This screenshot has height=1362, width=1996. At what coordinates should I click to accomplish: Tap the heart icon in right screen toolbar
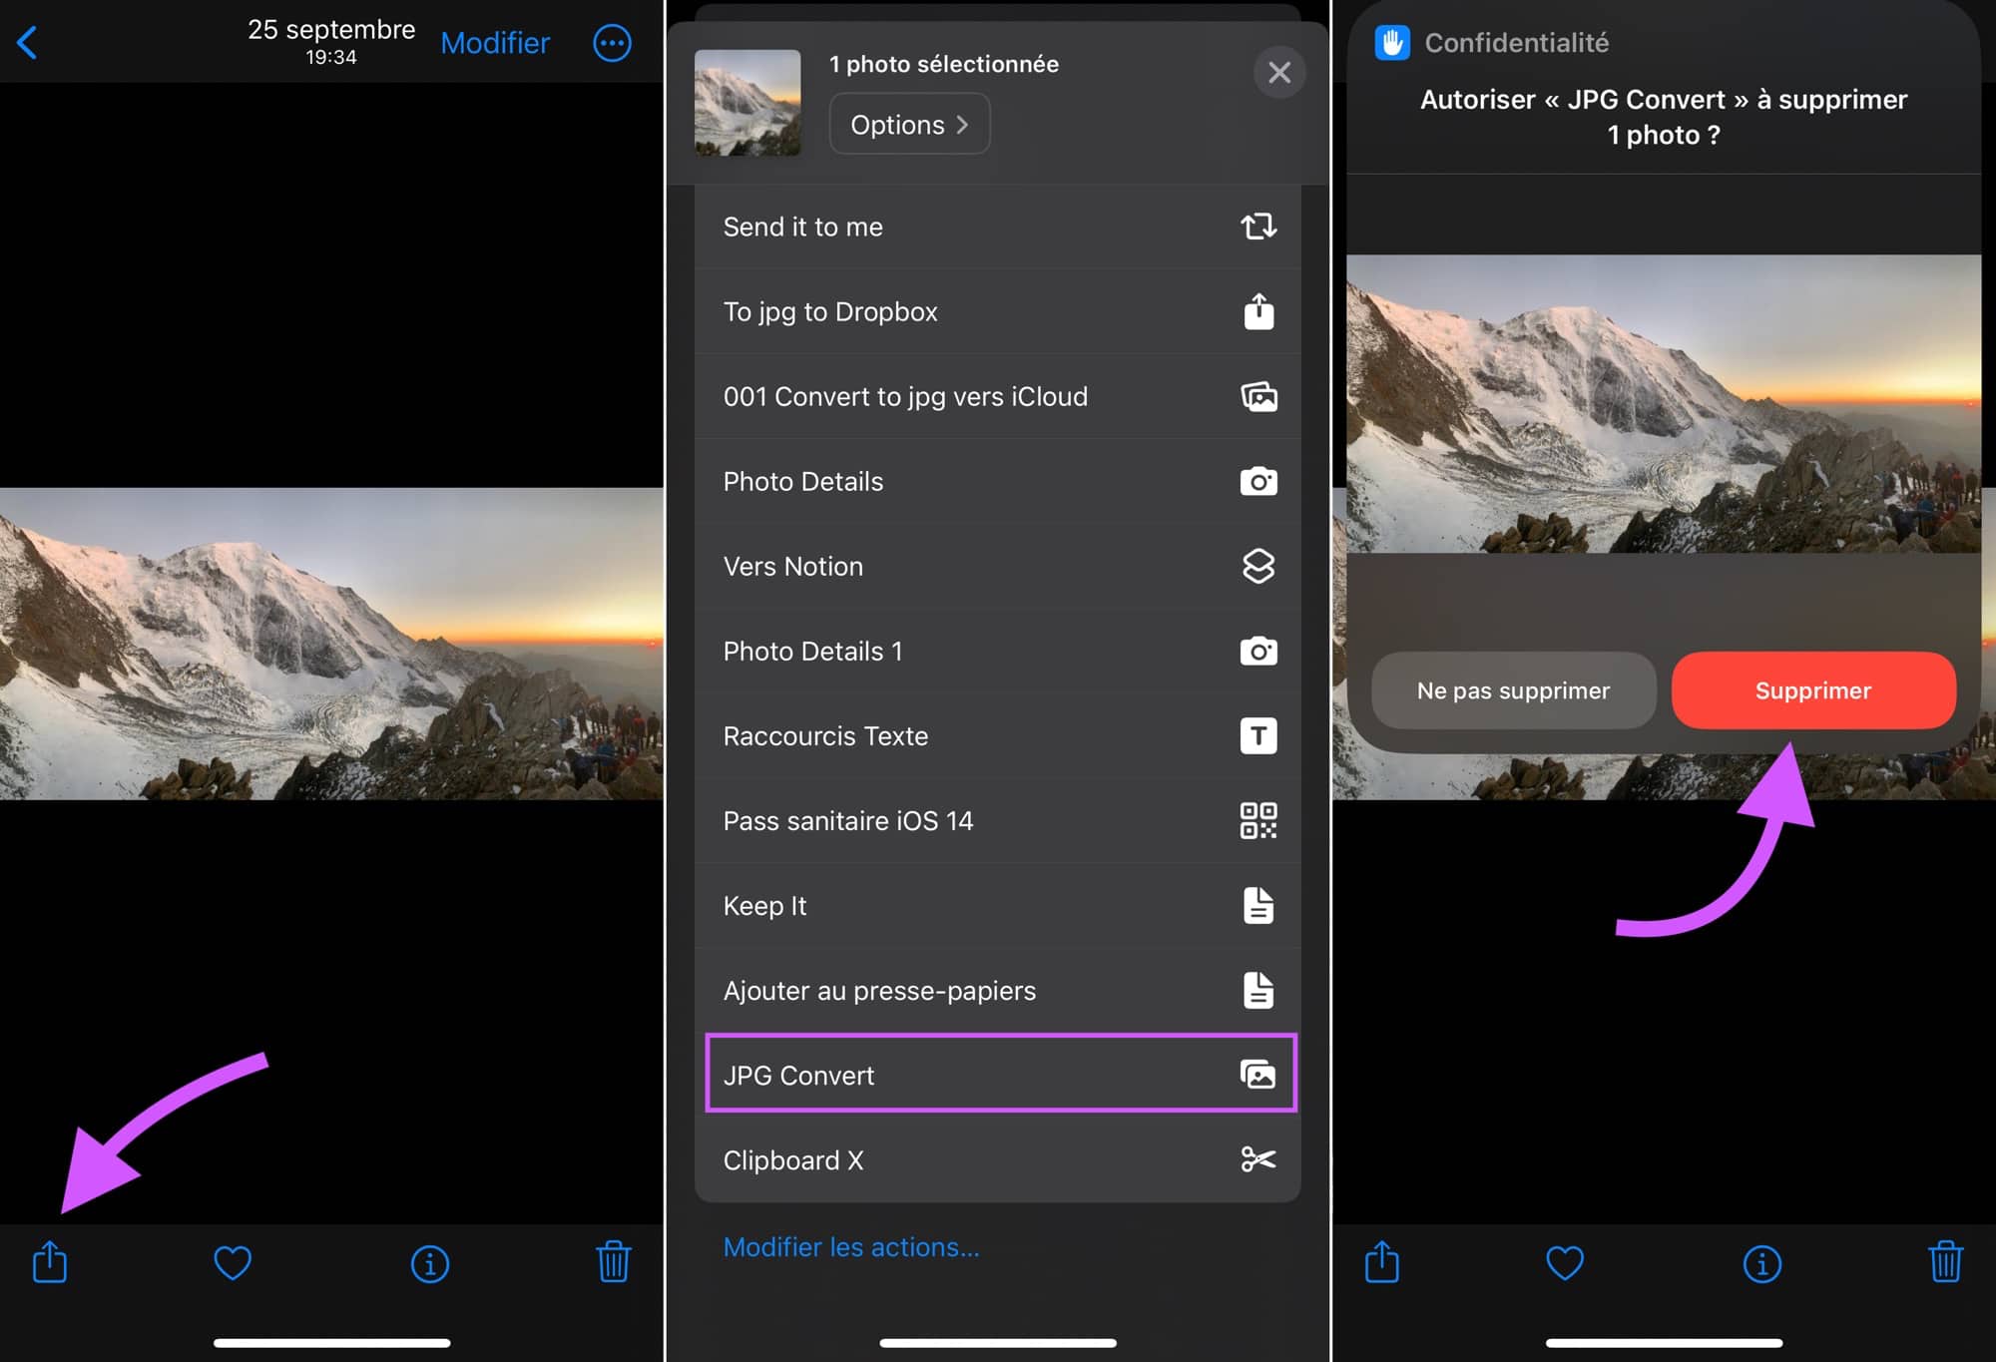coord(1565,1263)
